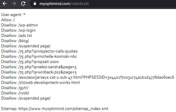Click the 'Allow: /' line
176x112 pixels.
tap(8, 20)
